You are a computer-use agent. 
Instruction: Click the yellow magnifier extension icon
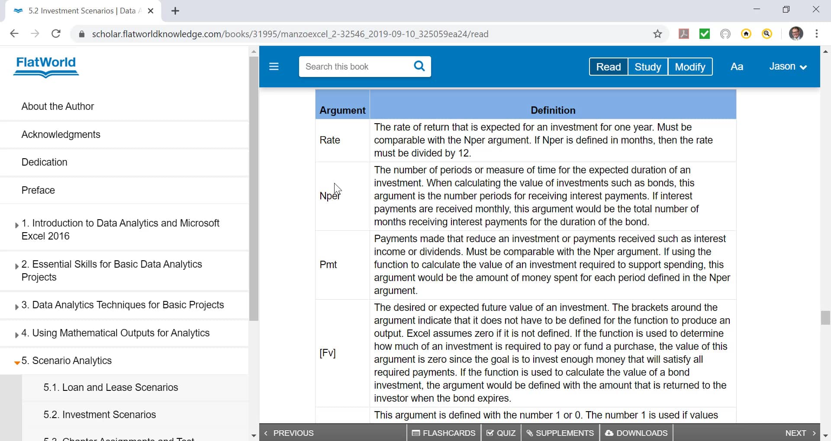(767, 34)
